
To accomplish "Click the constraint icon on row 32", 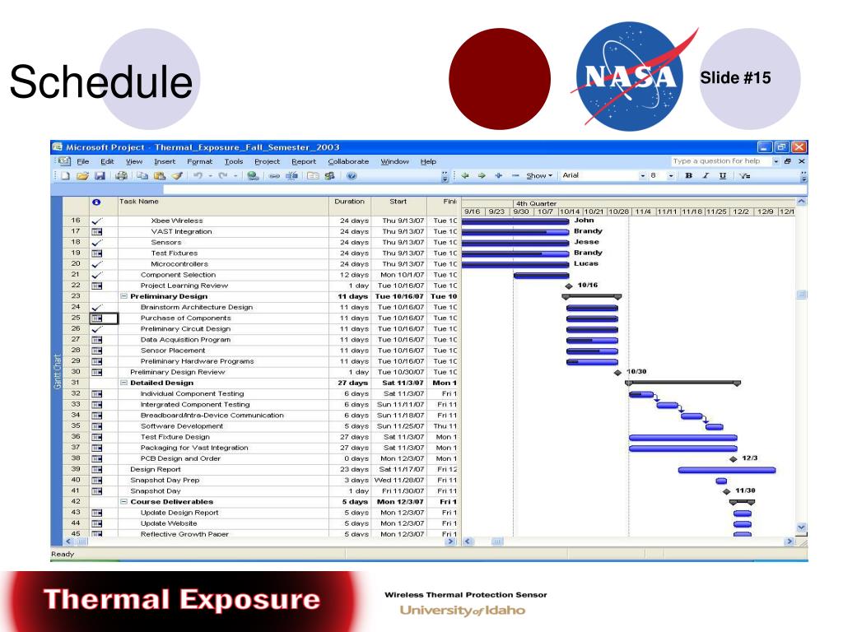I will [x=97, y=394].
